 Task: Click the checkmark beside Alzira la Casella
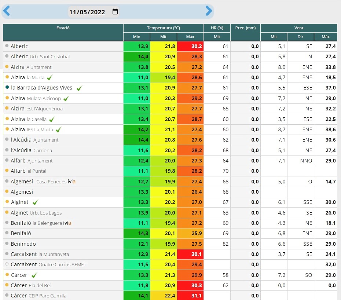point(52,119)
